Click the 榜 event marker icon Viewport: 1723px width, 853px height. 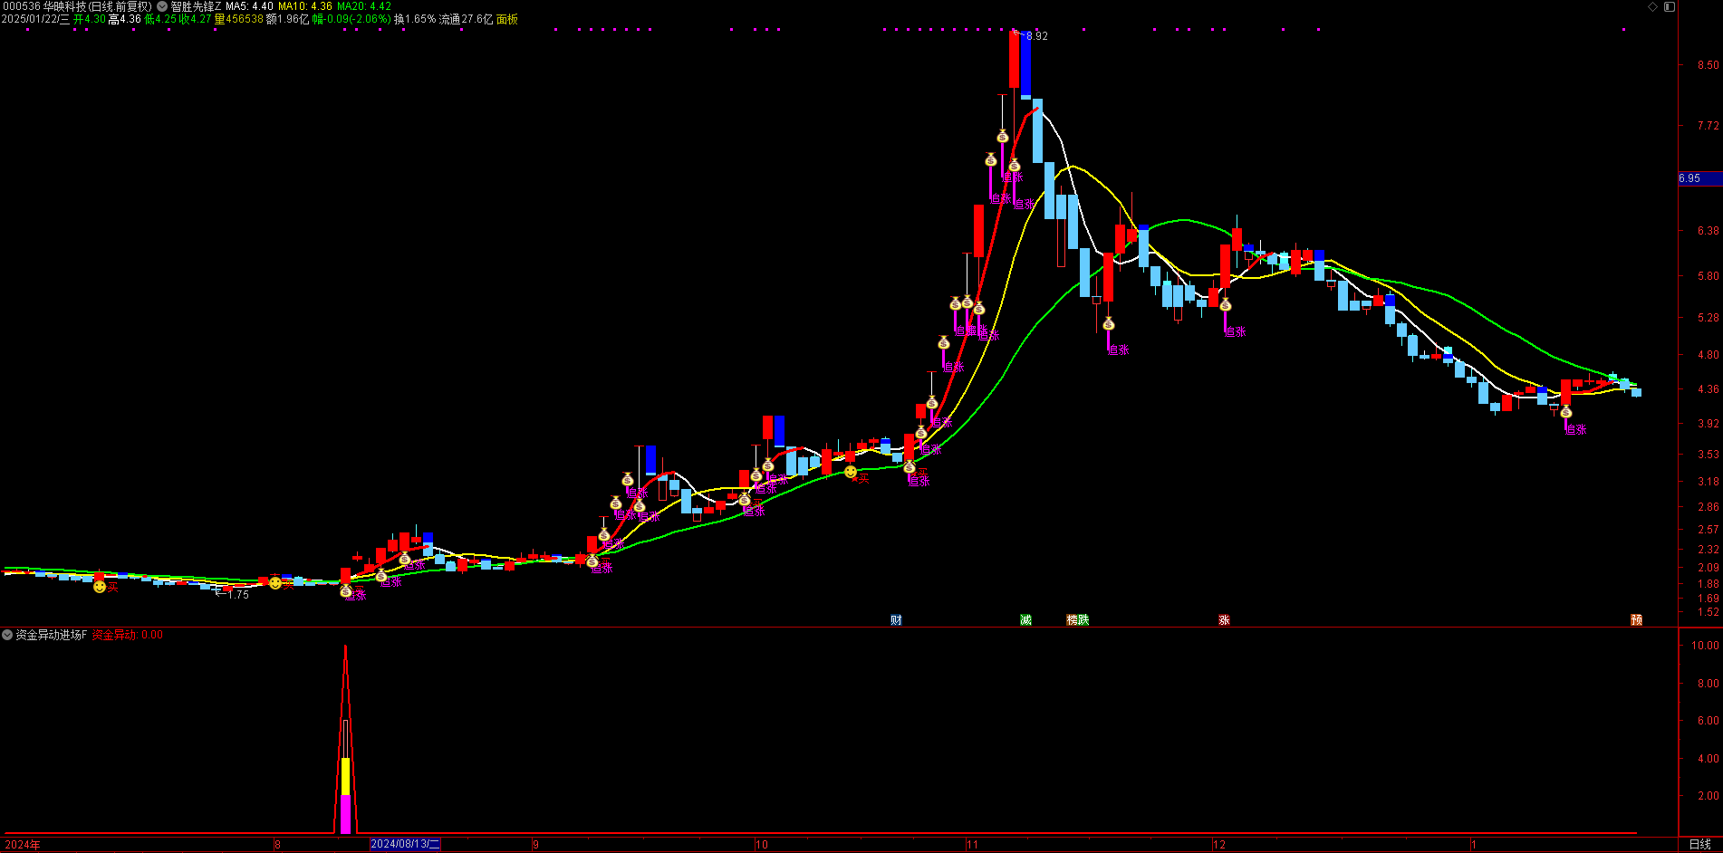1073,620
